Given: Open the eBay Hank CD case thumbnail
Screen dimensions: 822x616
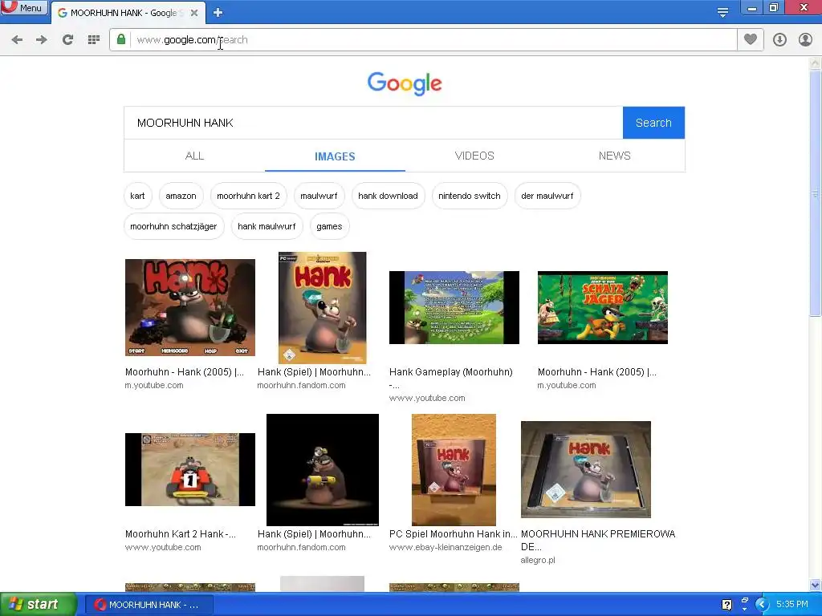Looking at the screenshot, I should (454, 470).
